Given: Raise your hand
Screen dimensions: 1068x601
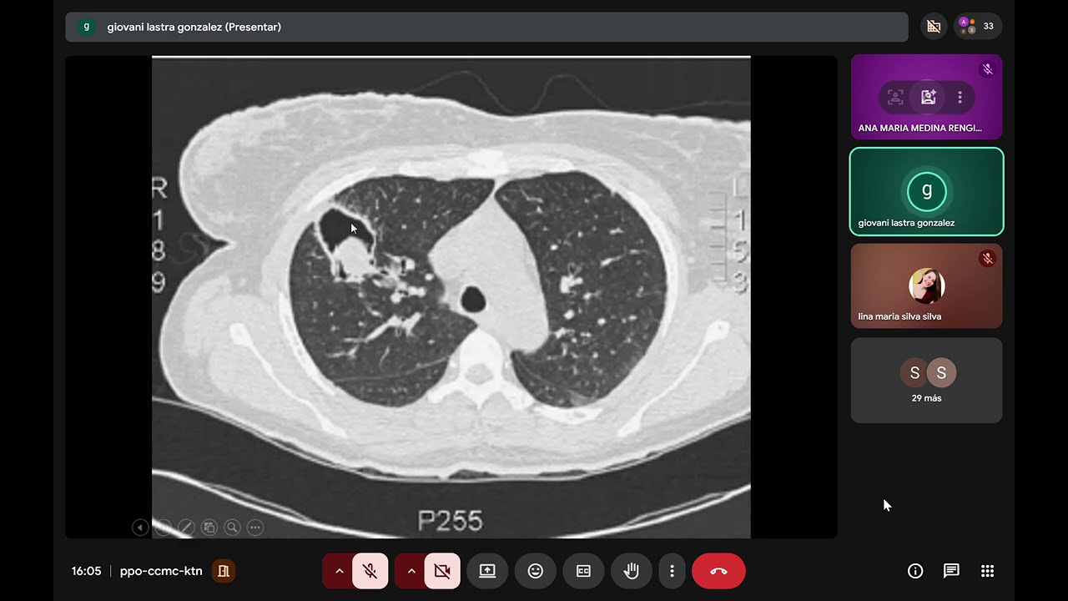Looking at the screenshot, I should (x=632, y=571).
